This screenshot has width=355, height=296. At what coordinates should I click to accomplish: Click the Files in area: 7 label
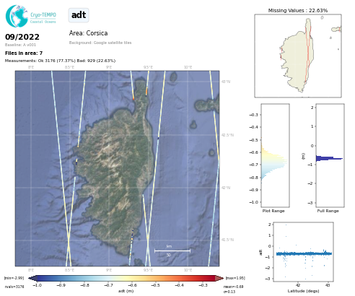coord(24,53)
